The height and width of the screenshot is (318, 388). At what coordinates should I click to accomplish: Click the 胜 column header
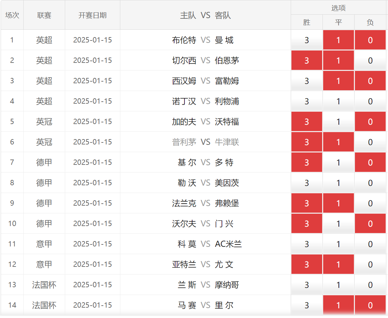(306, 22)
